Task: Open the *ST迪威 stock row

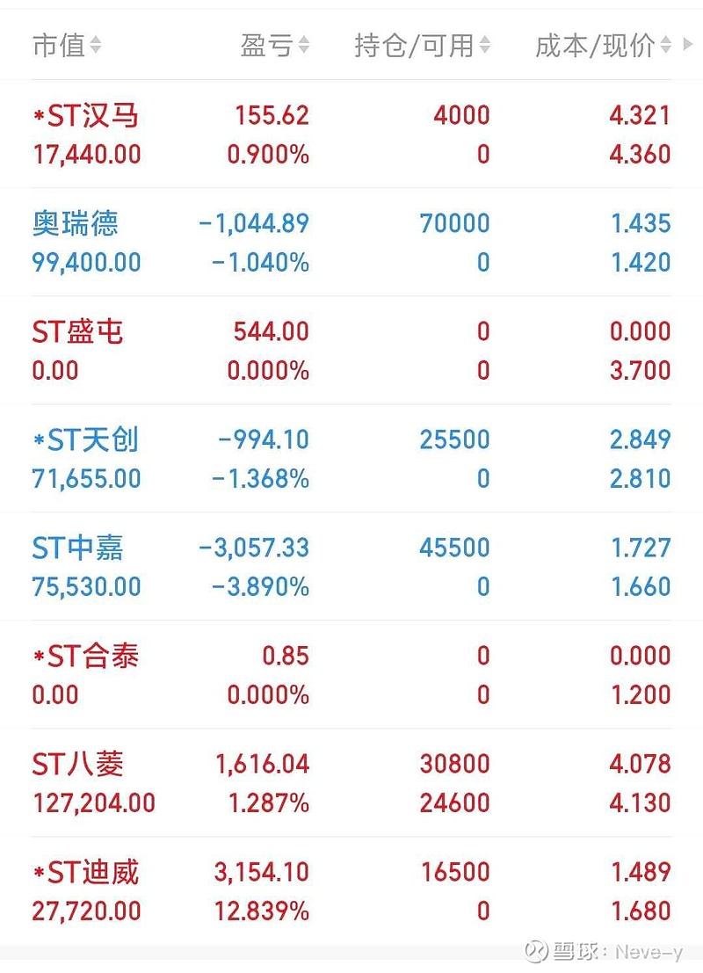Action: pyautogui.click(x=351, y=889)
